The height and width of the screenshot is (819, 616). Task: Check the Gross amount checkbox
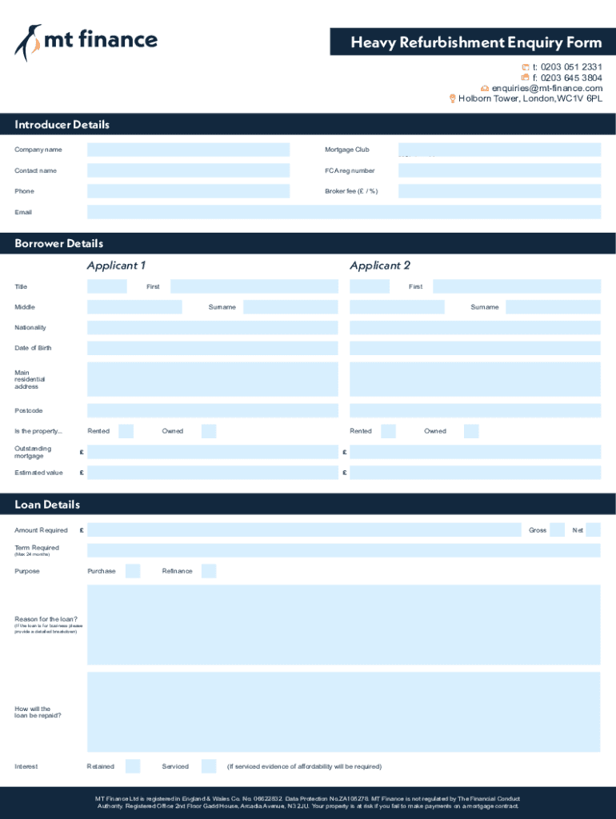point(557,530)
